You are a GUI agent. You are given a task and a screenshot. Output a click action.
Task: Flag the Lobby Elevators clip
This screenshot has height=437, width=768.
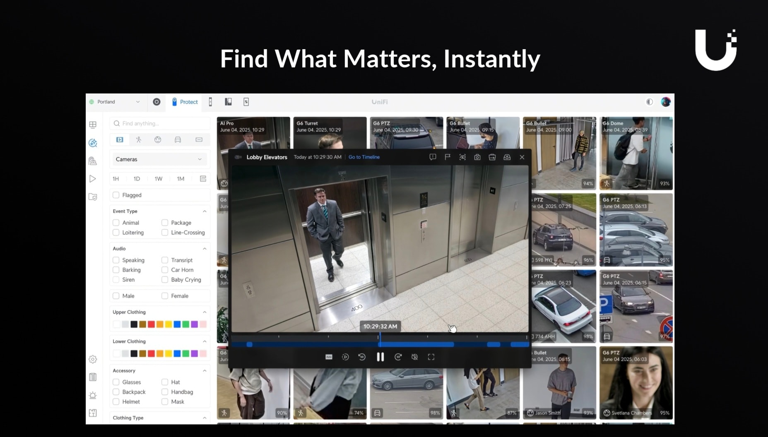[448, 157]
